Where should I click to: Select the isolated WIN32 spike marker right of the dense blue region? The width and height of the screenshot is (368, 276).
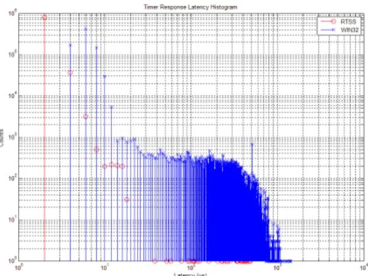point(252,144)
